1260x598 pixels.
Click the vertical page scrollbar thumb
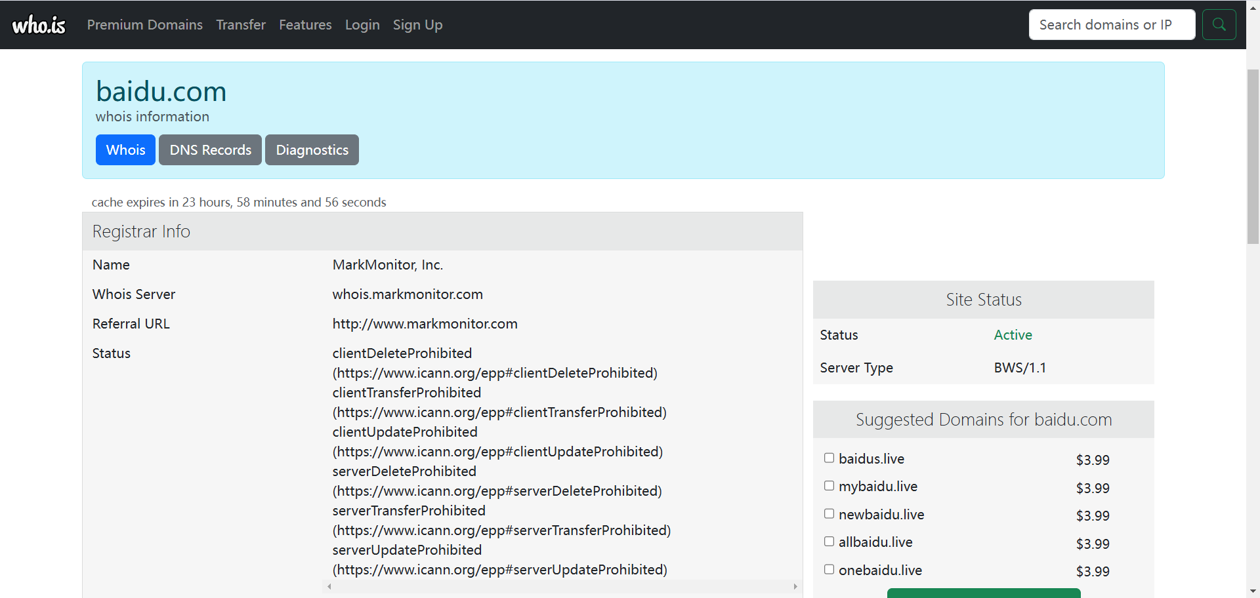(x=1253, y=156)
